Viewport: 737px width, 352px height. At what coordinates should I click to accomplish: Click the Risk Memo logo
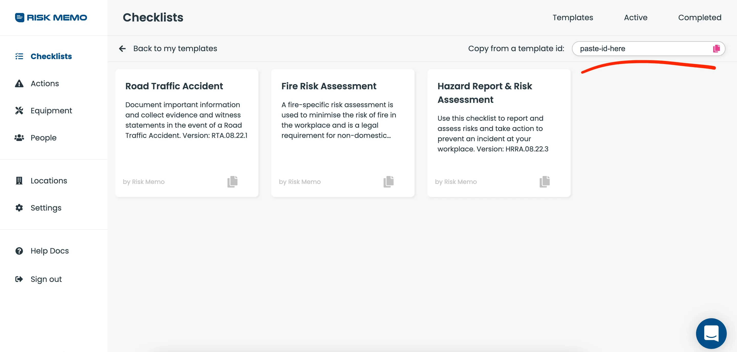pyautogui.click(x=51, y=17)
